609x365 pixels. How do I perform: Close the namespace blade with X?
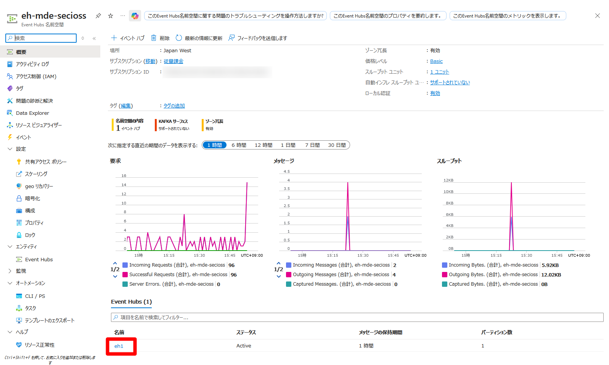[598, 16]
